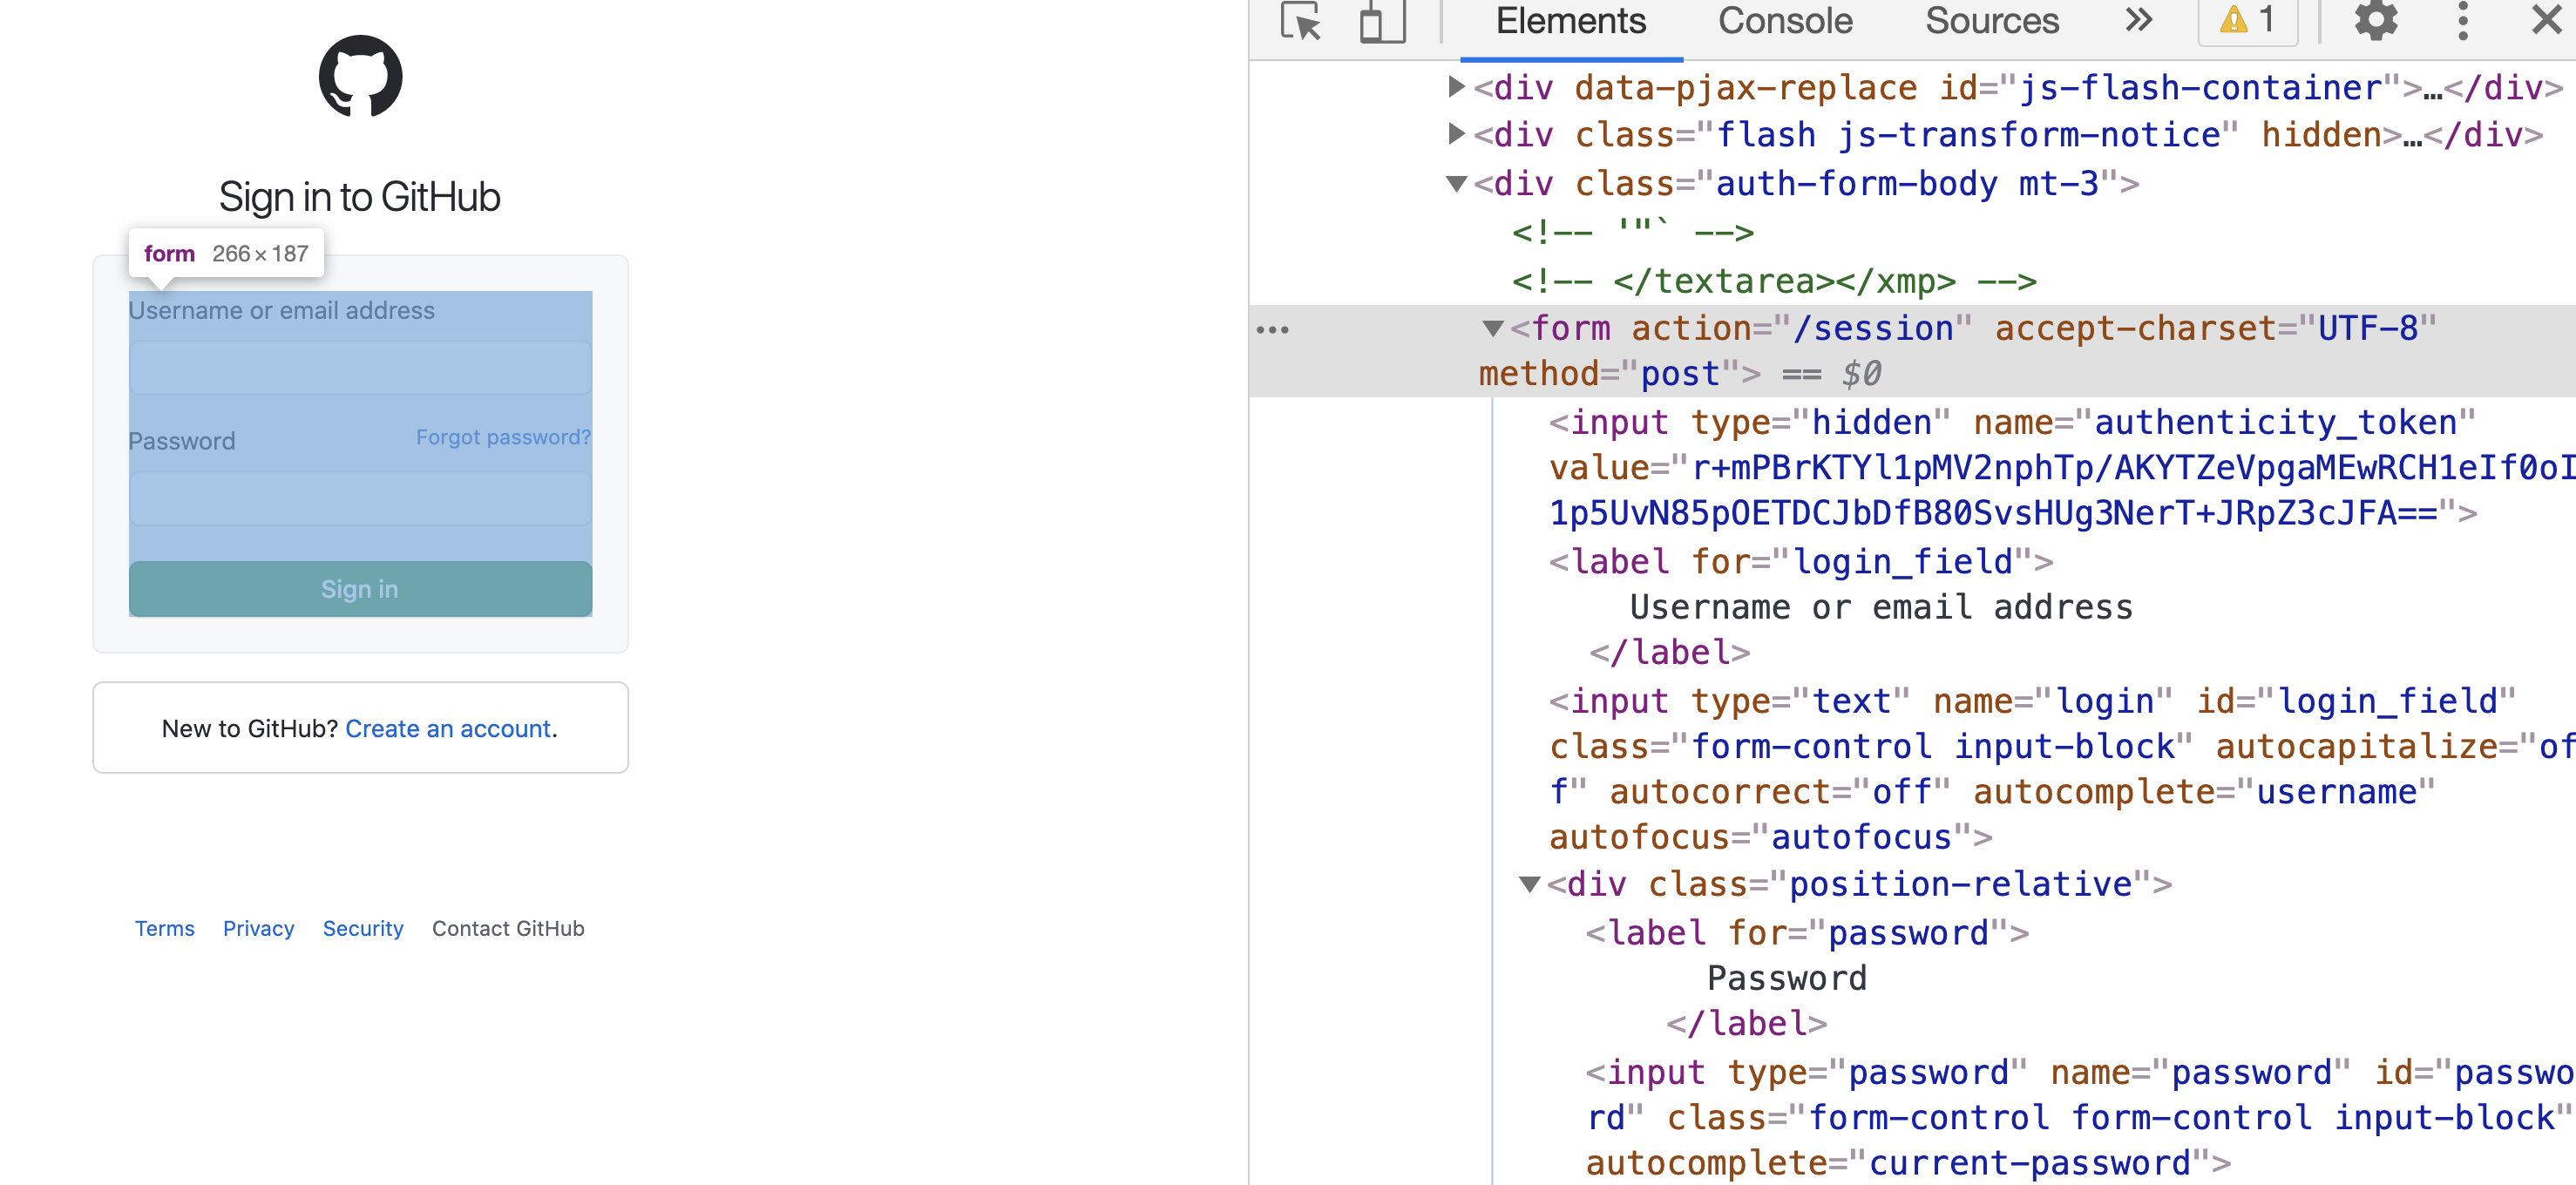Open the three-dot DevTools menu

coord(2462,22)
